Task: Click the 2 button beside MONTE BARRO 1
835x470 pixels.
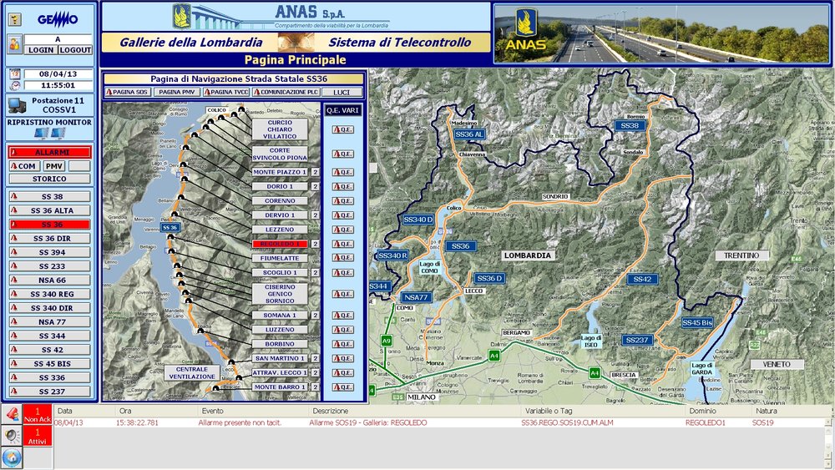Action: (316, 387)
